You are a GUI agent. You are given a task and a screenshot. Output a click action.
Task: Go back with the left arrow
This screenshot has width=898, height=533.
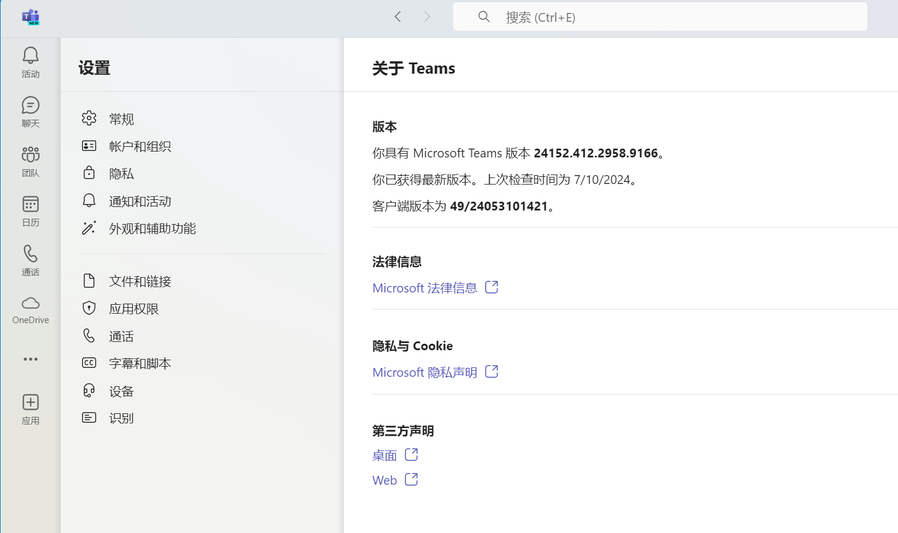coord(398,17)
